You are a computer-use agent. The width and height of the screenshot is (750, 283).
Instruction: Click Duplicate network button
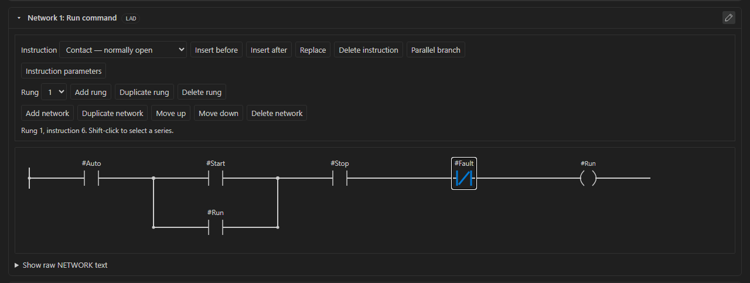coord(112,113)
